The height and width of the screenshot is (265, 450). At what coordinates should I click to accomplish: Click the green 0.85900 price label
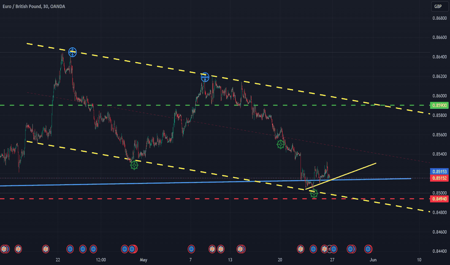[439, 106]
